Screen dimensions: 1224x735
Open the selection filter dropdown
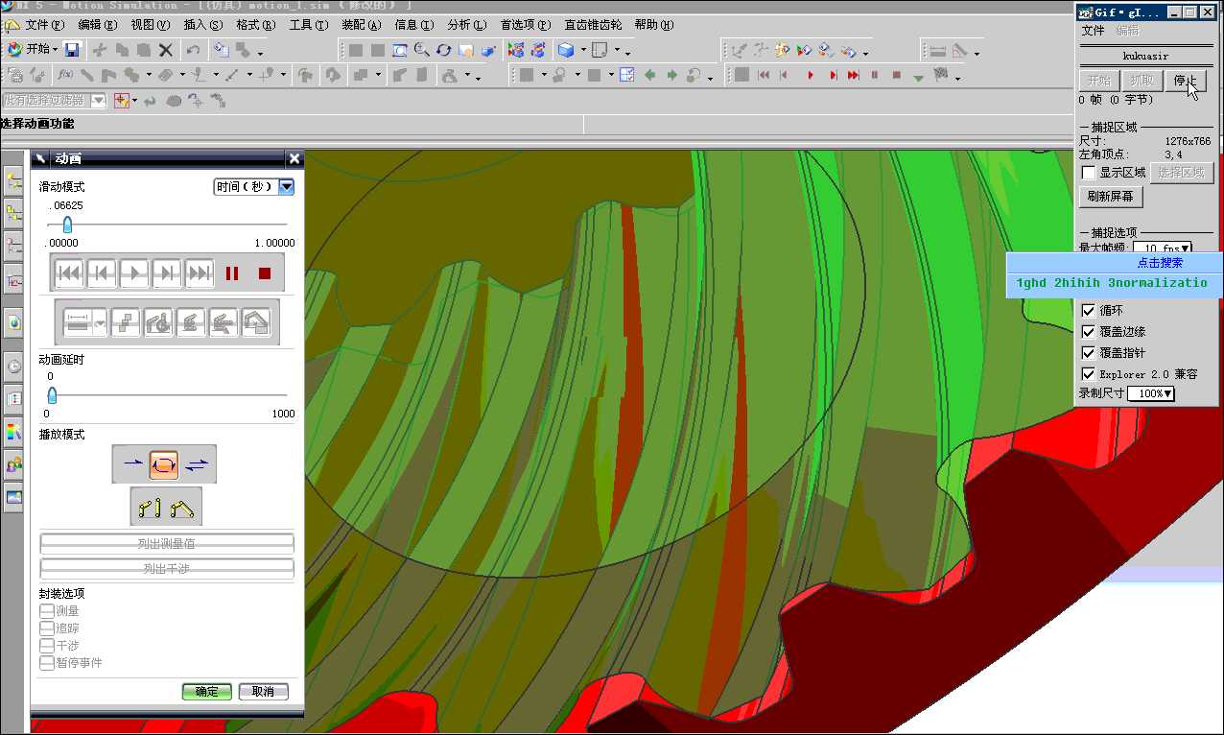click(x=54, y=100)
